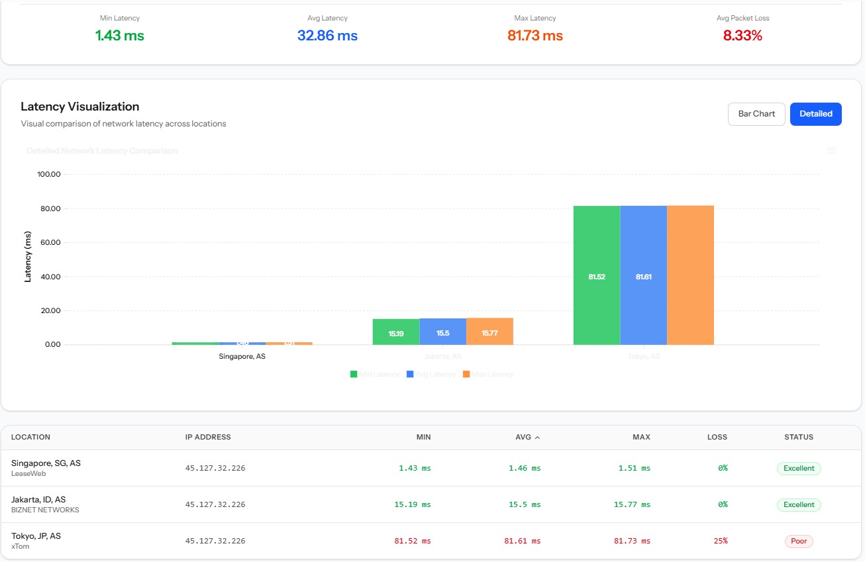Click the 32.86 ms Avg Latency summary
This screenshot has height=562, width=865.
[327, 36]
